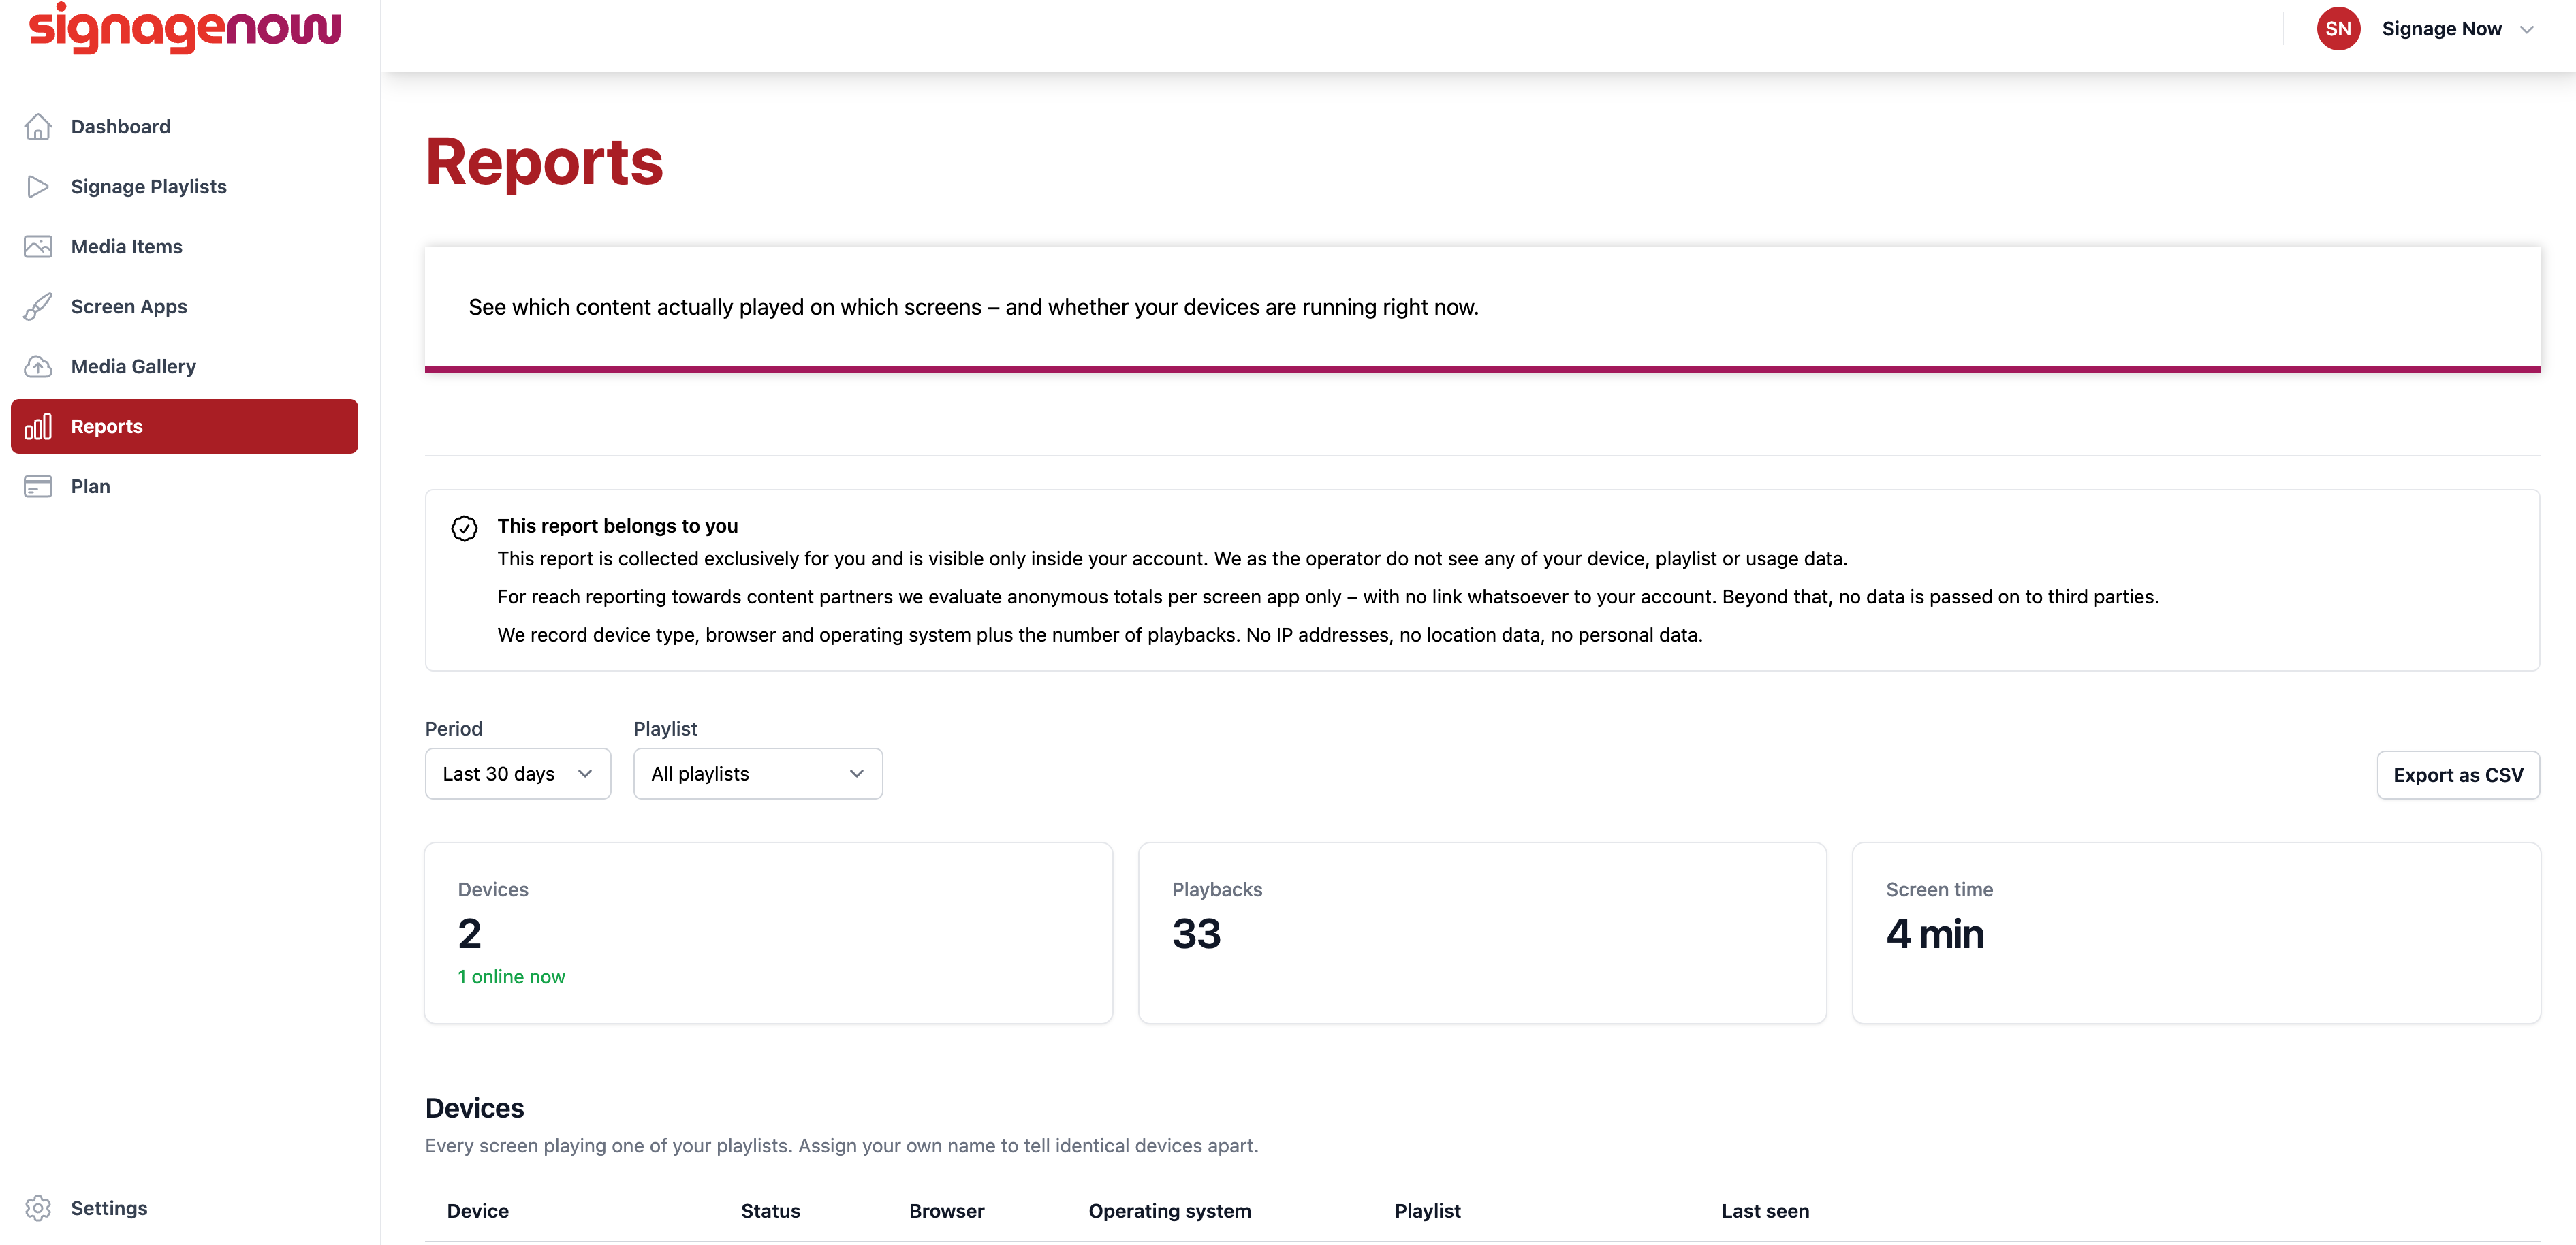Click the signagenow logo
This screenshot has width=2576, height=1245.
click(185, 28)
